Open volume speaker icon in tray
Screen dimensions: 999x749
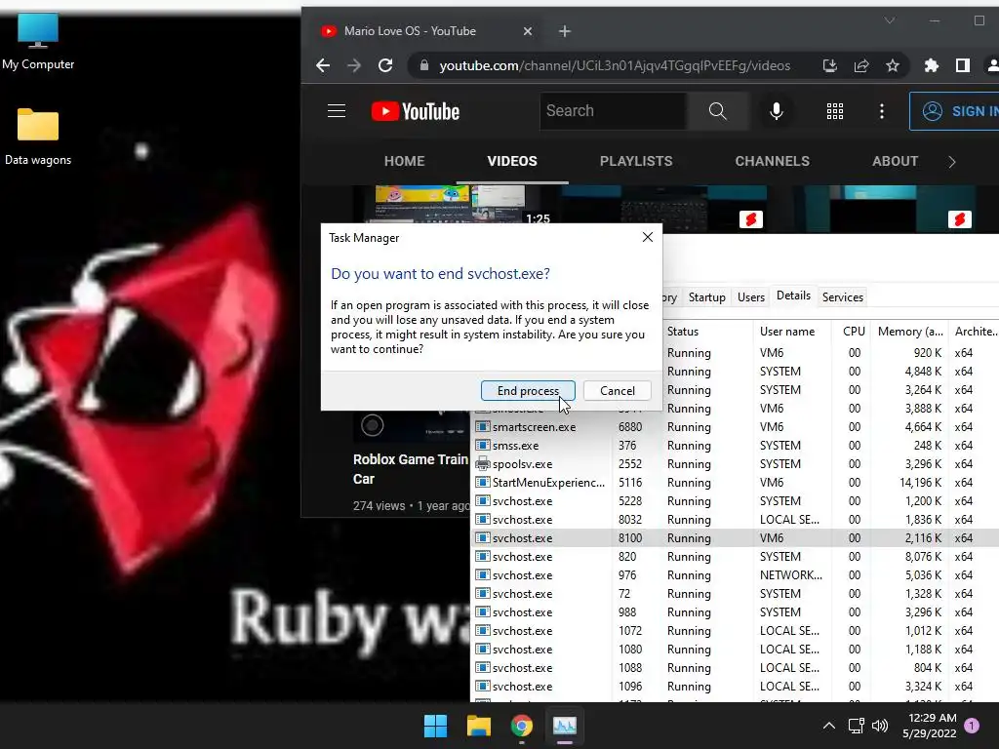[880, 726]
